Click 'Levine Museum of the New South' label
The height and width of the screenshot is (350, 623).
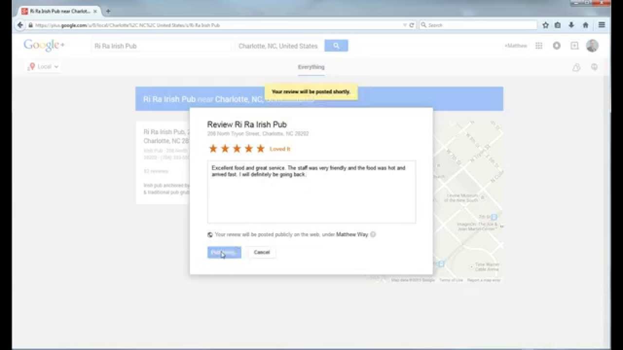(462, 198)
